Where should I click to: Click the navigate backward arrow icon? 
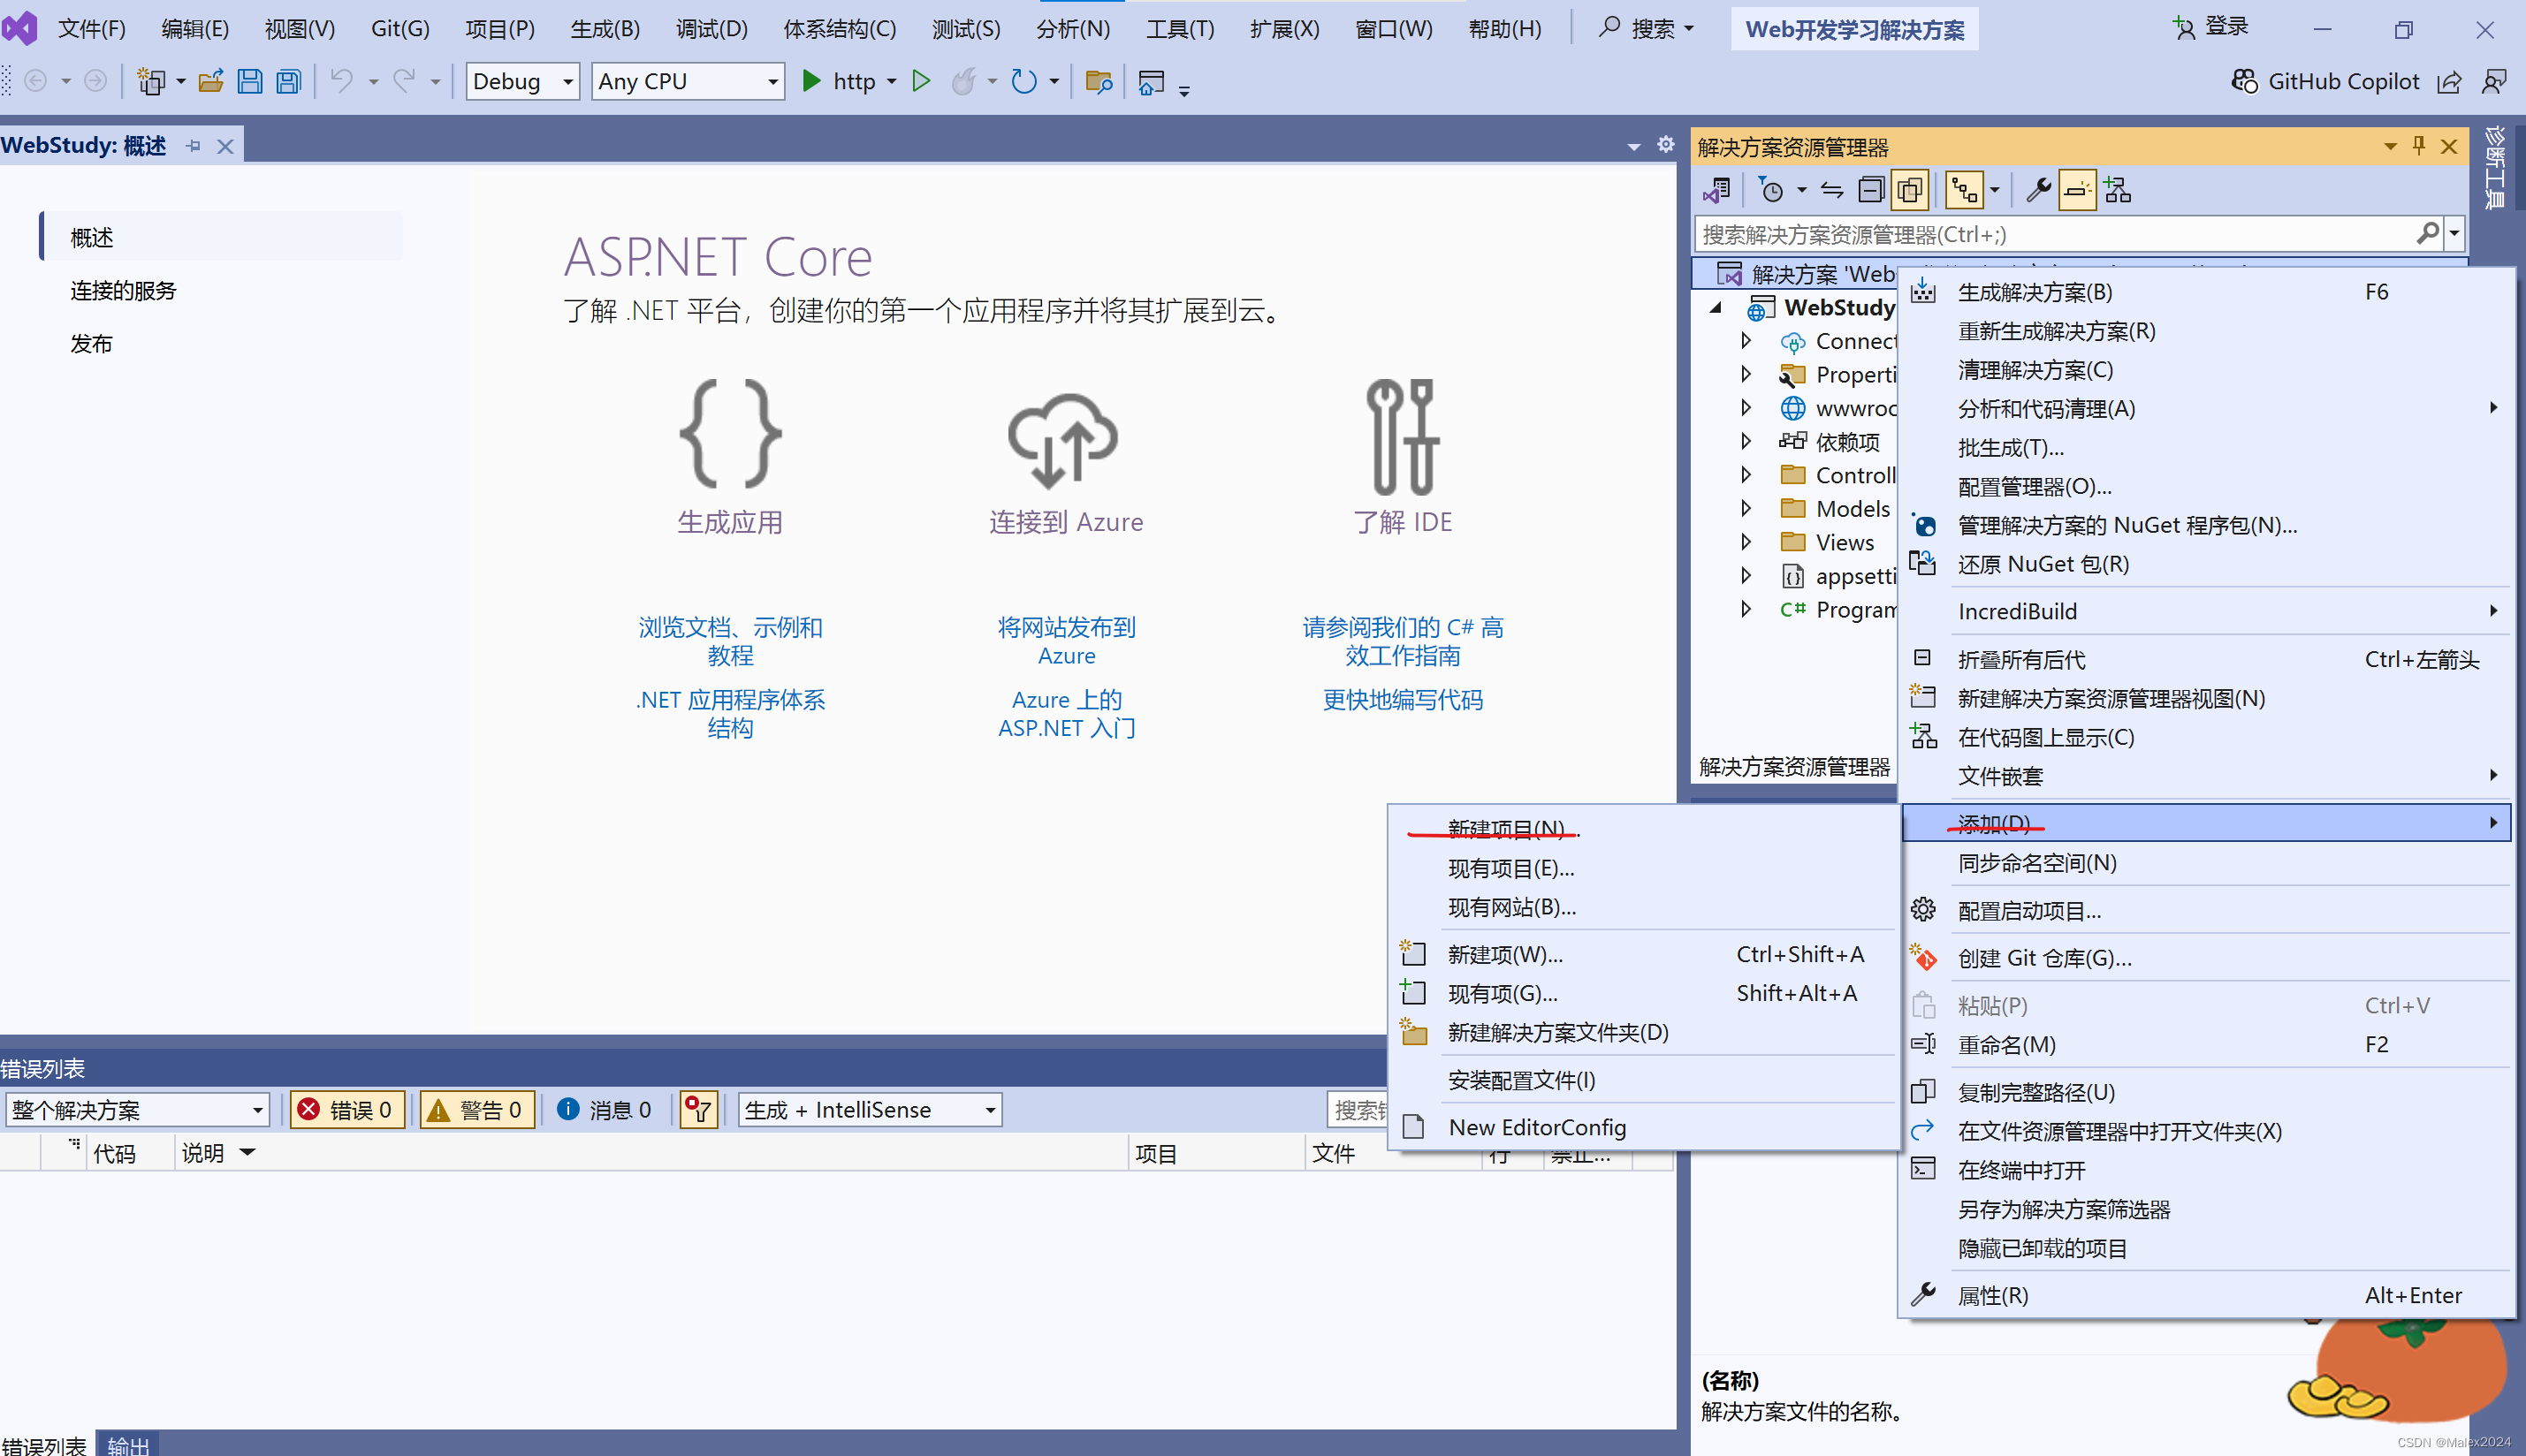pos(35,81)
